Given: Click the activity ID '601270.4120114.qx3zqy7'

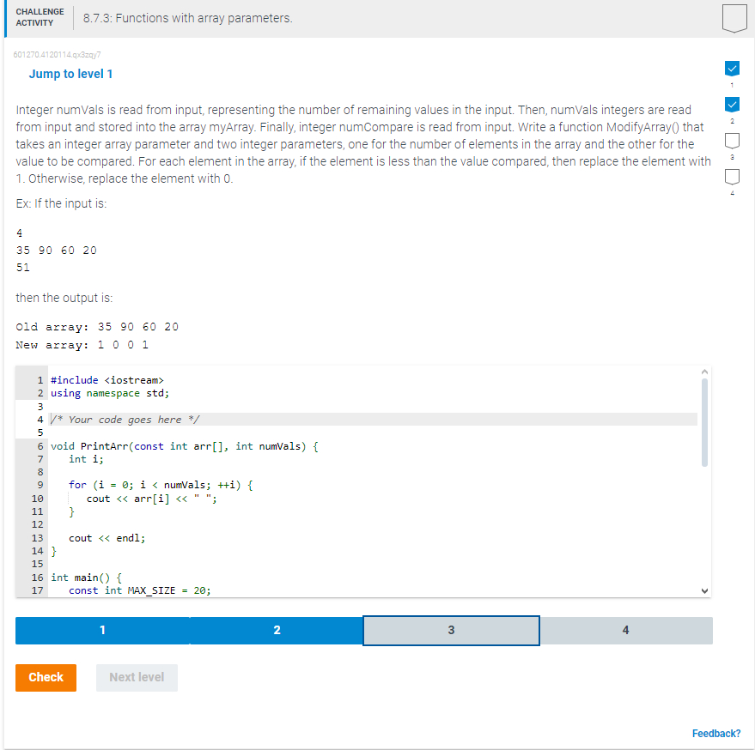Looking at the screenshot, I should (x=57, y=54).
